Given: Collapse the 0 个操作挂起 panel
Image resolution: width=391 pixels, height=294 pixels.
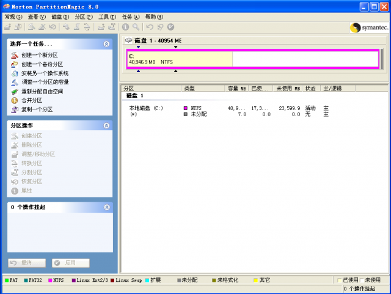Looking at the screenshot, I should [107, 207].
